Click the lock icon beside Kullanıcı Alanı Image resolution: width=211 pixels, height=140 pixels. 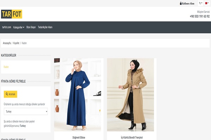click(181, 3)
